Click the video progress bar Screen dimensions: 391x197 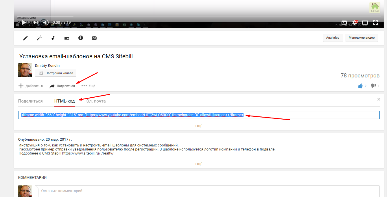tap(199, 17)
